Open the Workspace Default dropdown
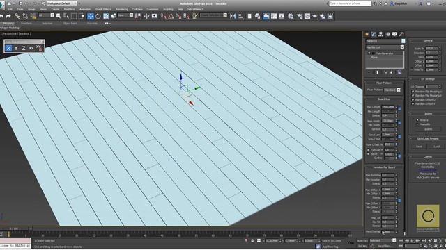446x250 pixels. (61, 3)
